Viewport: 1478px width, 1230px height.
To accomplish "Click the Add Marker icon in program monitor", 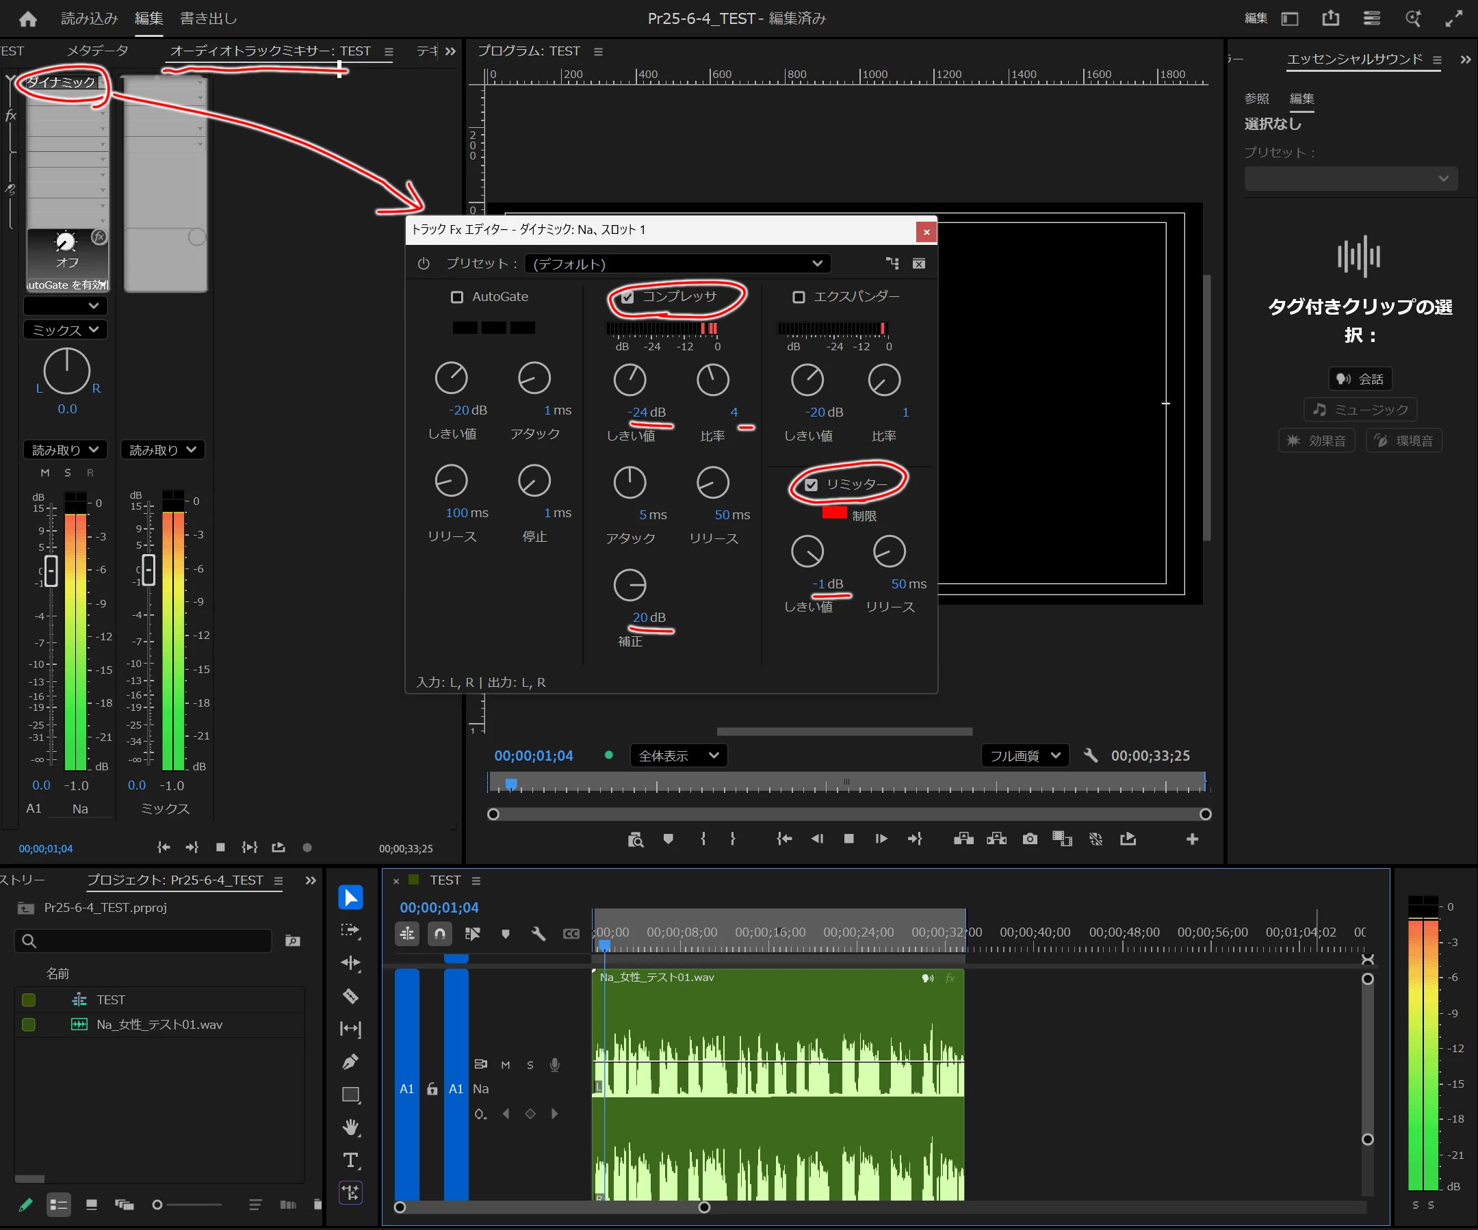I will (x=668, y=839).
